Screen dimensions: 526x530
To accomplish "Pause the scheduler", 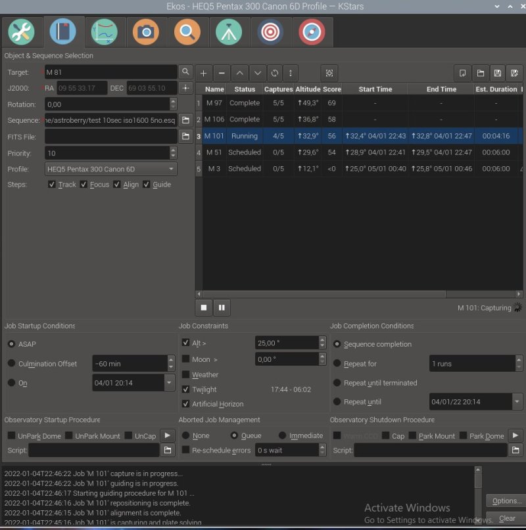I will [x=222, y=307].
